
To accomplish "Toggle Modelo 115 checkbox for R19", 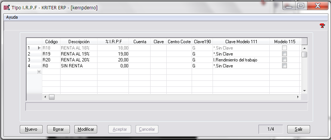I will point(285,54).
